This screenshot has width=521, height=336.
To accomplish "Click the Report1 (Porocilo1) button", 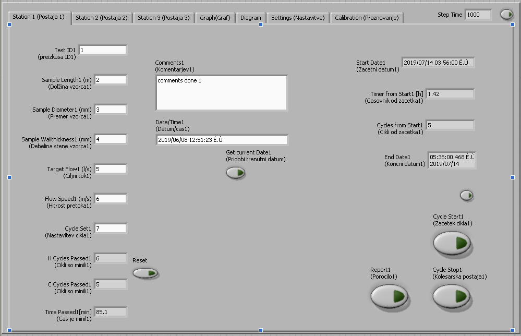I will (389, 296).
